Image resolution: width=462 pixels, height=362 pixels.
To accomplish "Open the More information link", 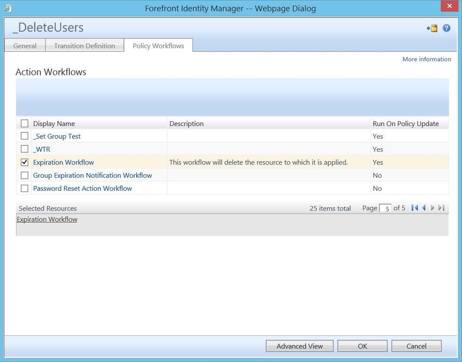I will (427, 59).
